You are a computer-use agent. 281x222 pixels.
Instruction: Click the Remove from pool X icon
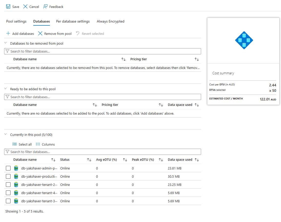coord(40,34)
